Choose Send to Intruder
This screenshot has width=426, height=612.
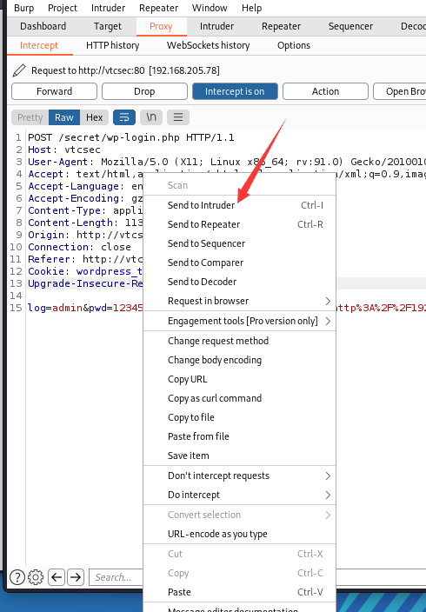point(239,205)
